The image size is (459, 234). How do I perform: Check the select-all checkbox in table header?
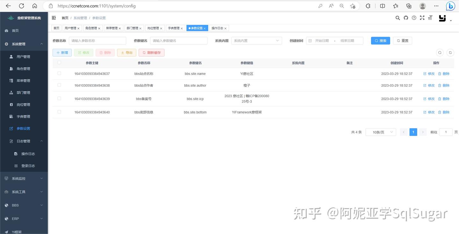[59, 62]
